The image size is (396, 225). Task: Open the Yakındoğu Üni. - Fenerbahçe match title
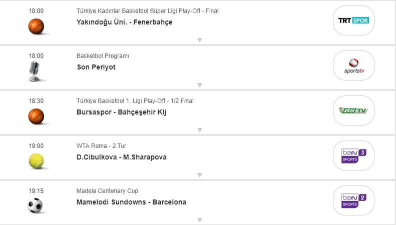coord(125,22)
